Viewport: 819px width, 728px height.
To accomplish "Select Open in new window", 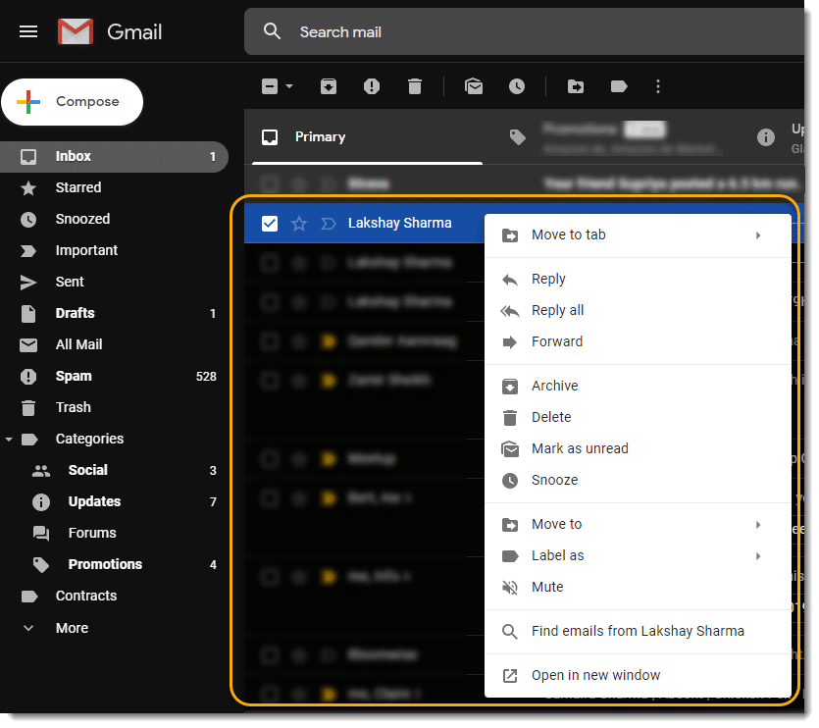I will click(x=638, y=676).
